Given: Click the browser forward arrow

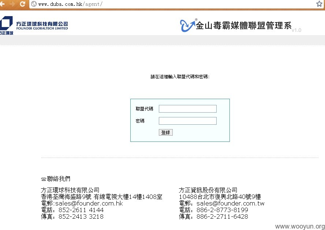Looking at the screenshot, I should [x=12, y=4].
